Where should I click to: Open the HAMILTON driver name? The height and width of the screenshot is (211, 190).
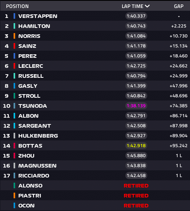tap(34, 26)
